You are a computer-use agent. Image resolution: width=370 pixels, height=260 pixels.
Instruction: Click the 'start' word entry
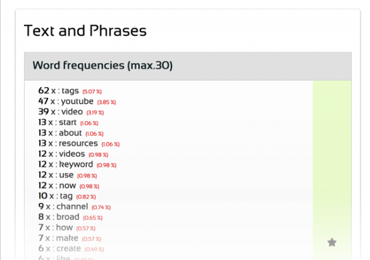point(68,123)
